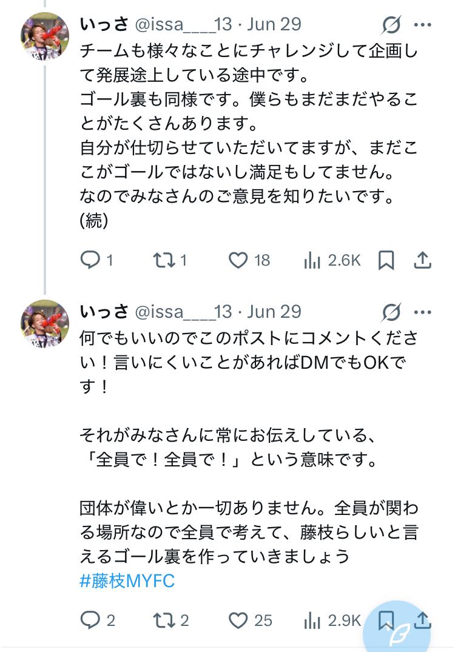Viewport: 455px width, 652px height.
Task: Bookmark the first post ending with (続)
Action: tap(386, 260)
